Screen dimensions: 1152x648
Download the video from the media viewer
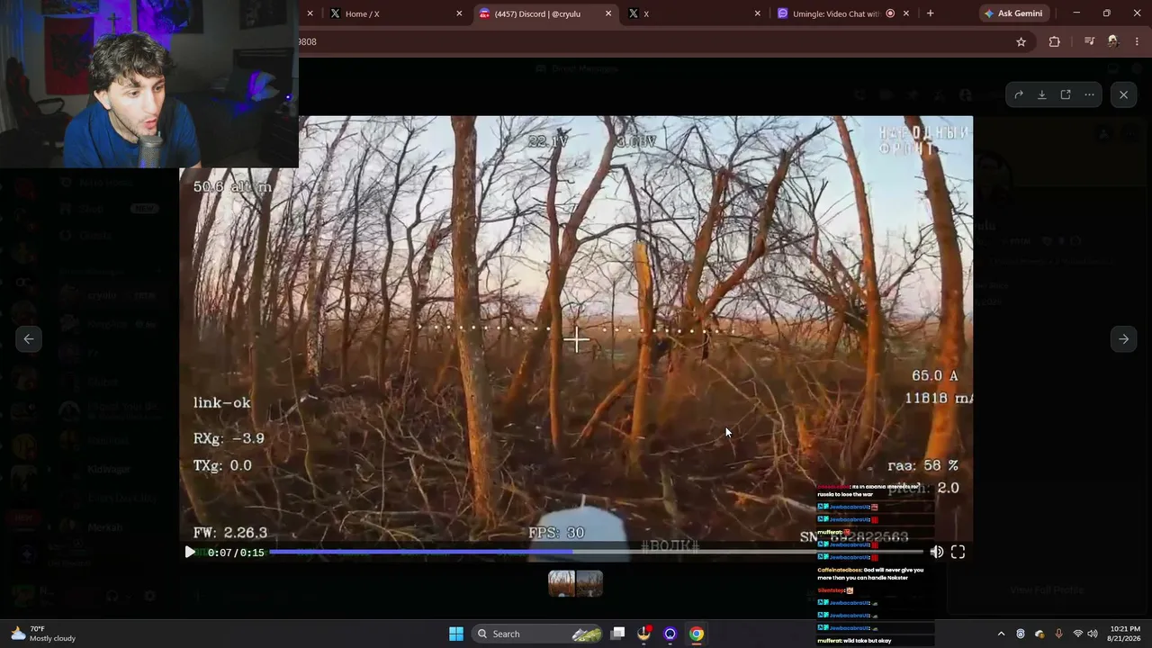pyautogui.click(x=1042, y=94)
